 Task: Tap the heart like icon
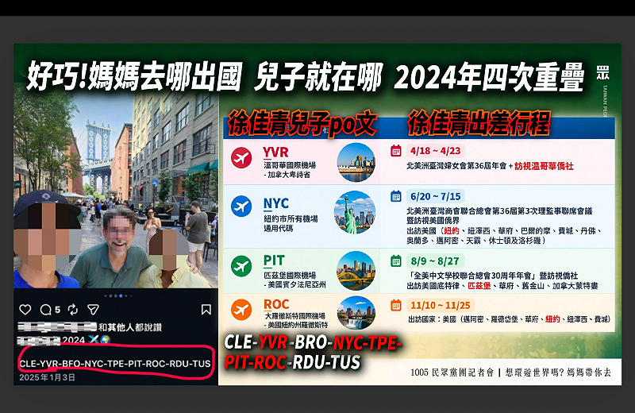tap(25, 310)
